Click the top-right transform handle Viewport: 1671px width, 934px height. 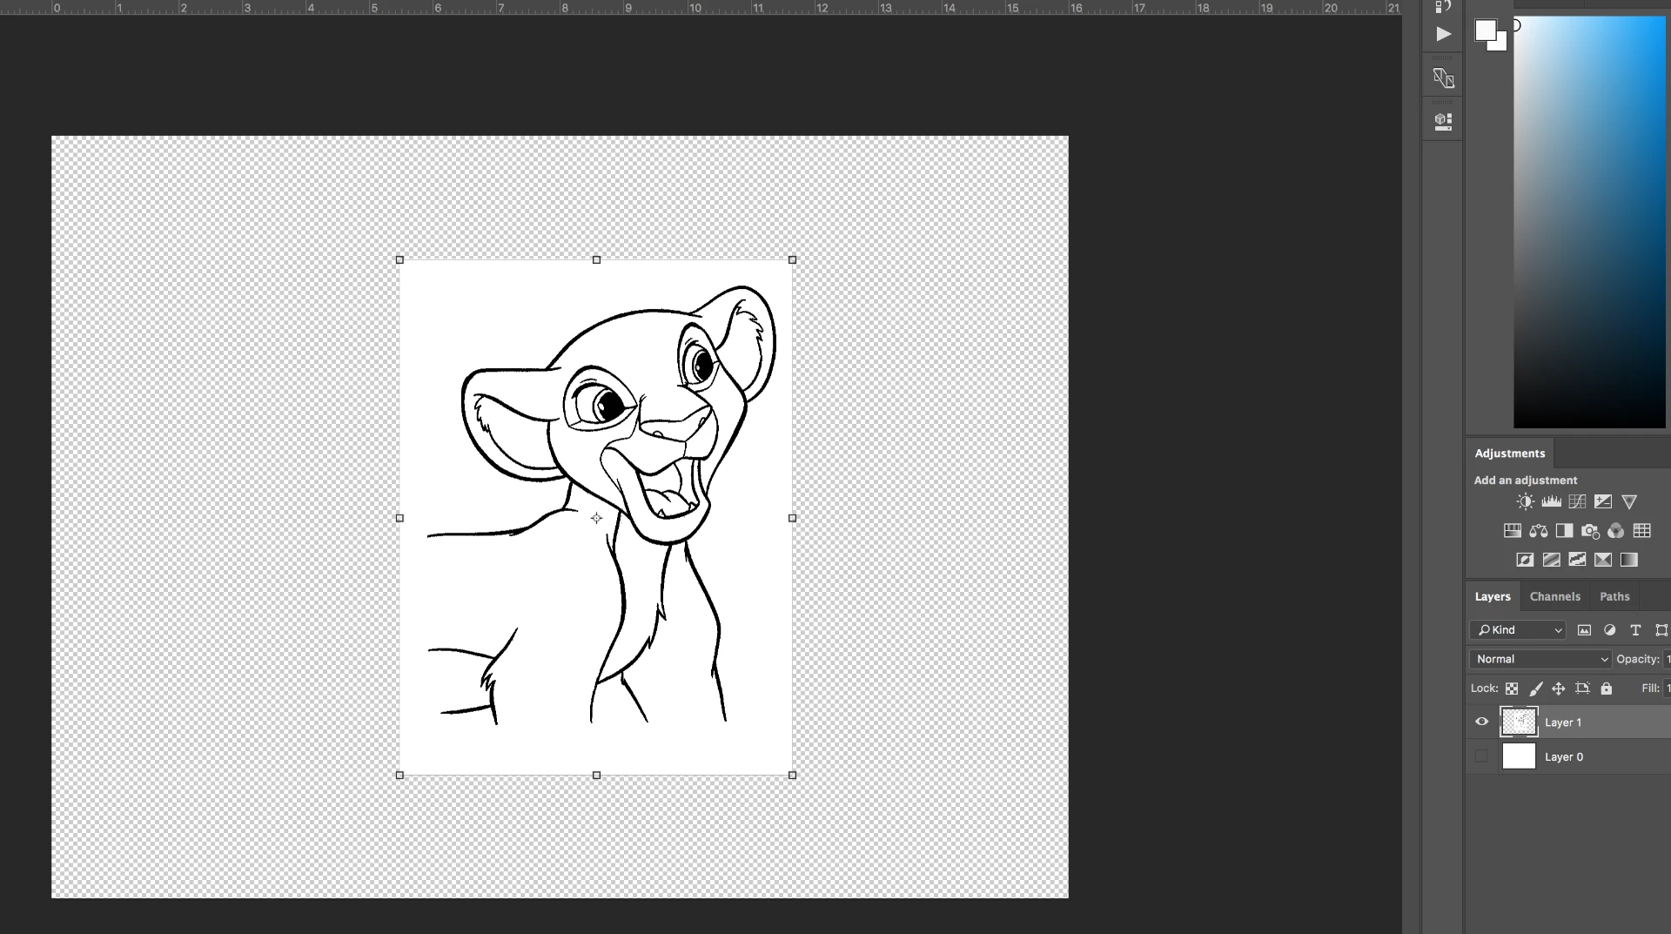pyautogui.click(x=792, y=259)
